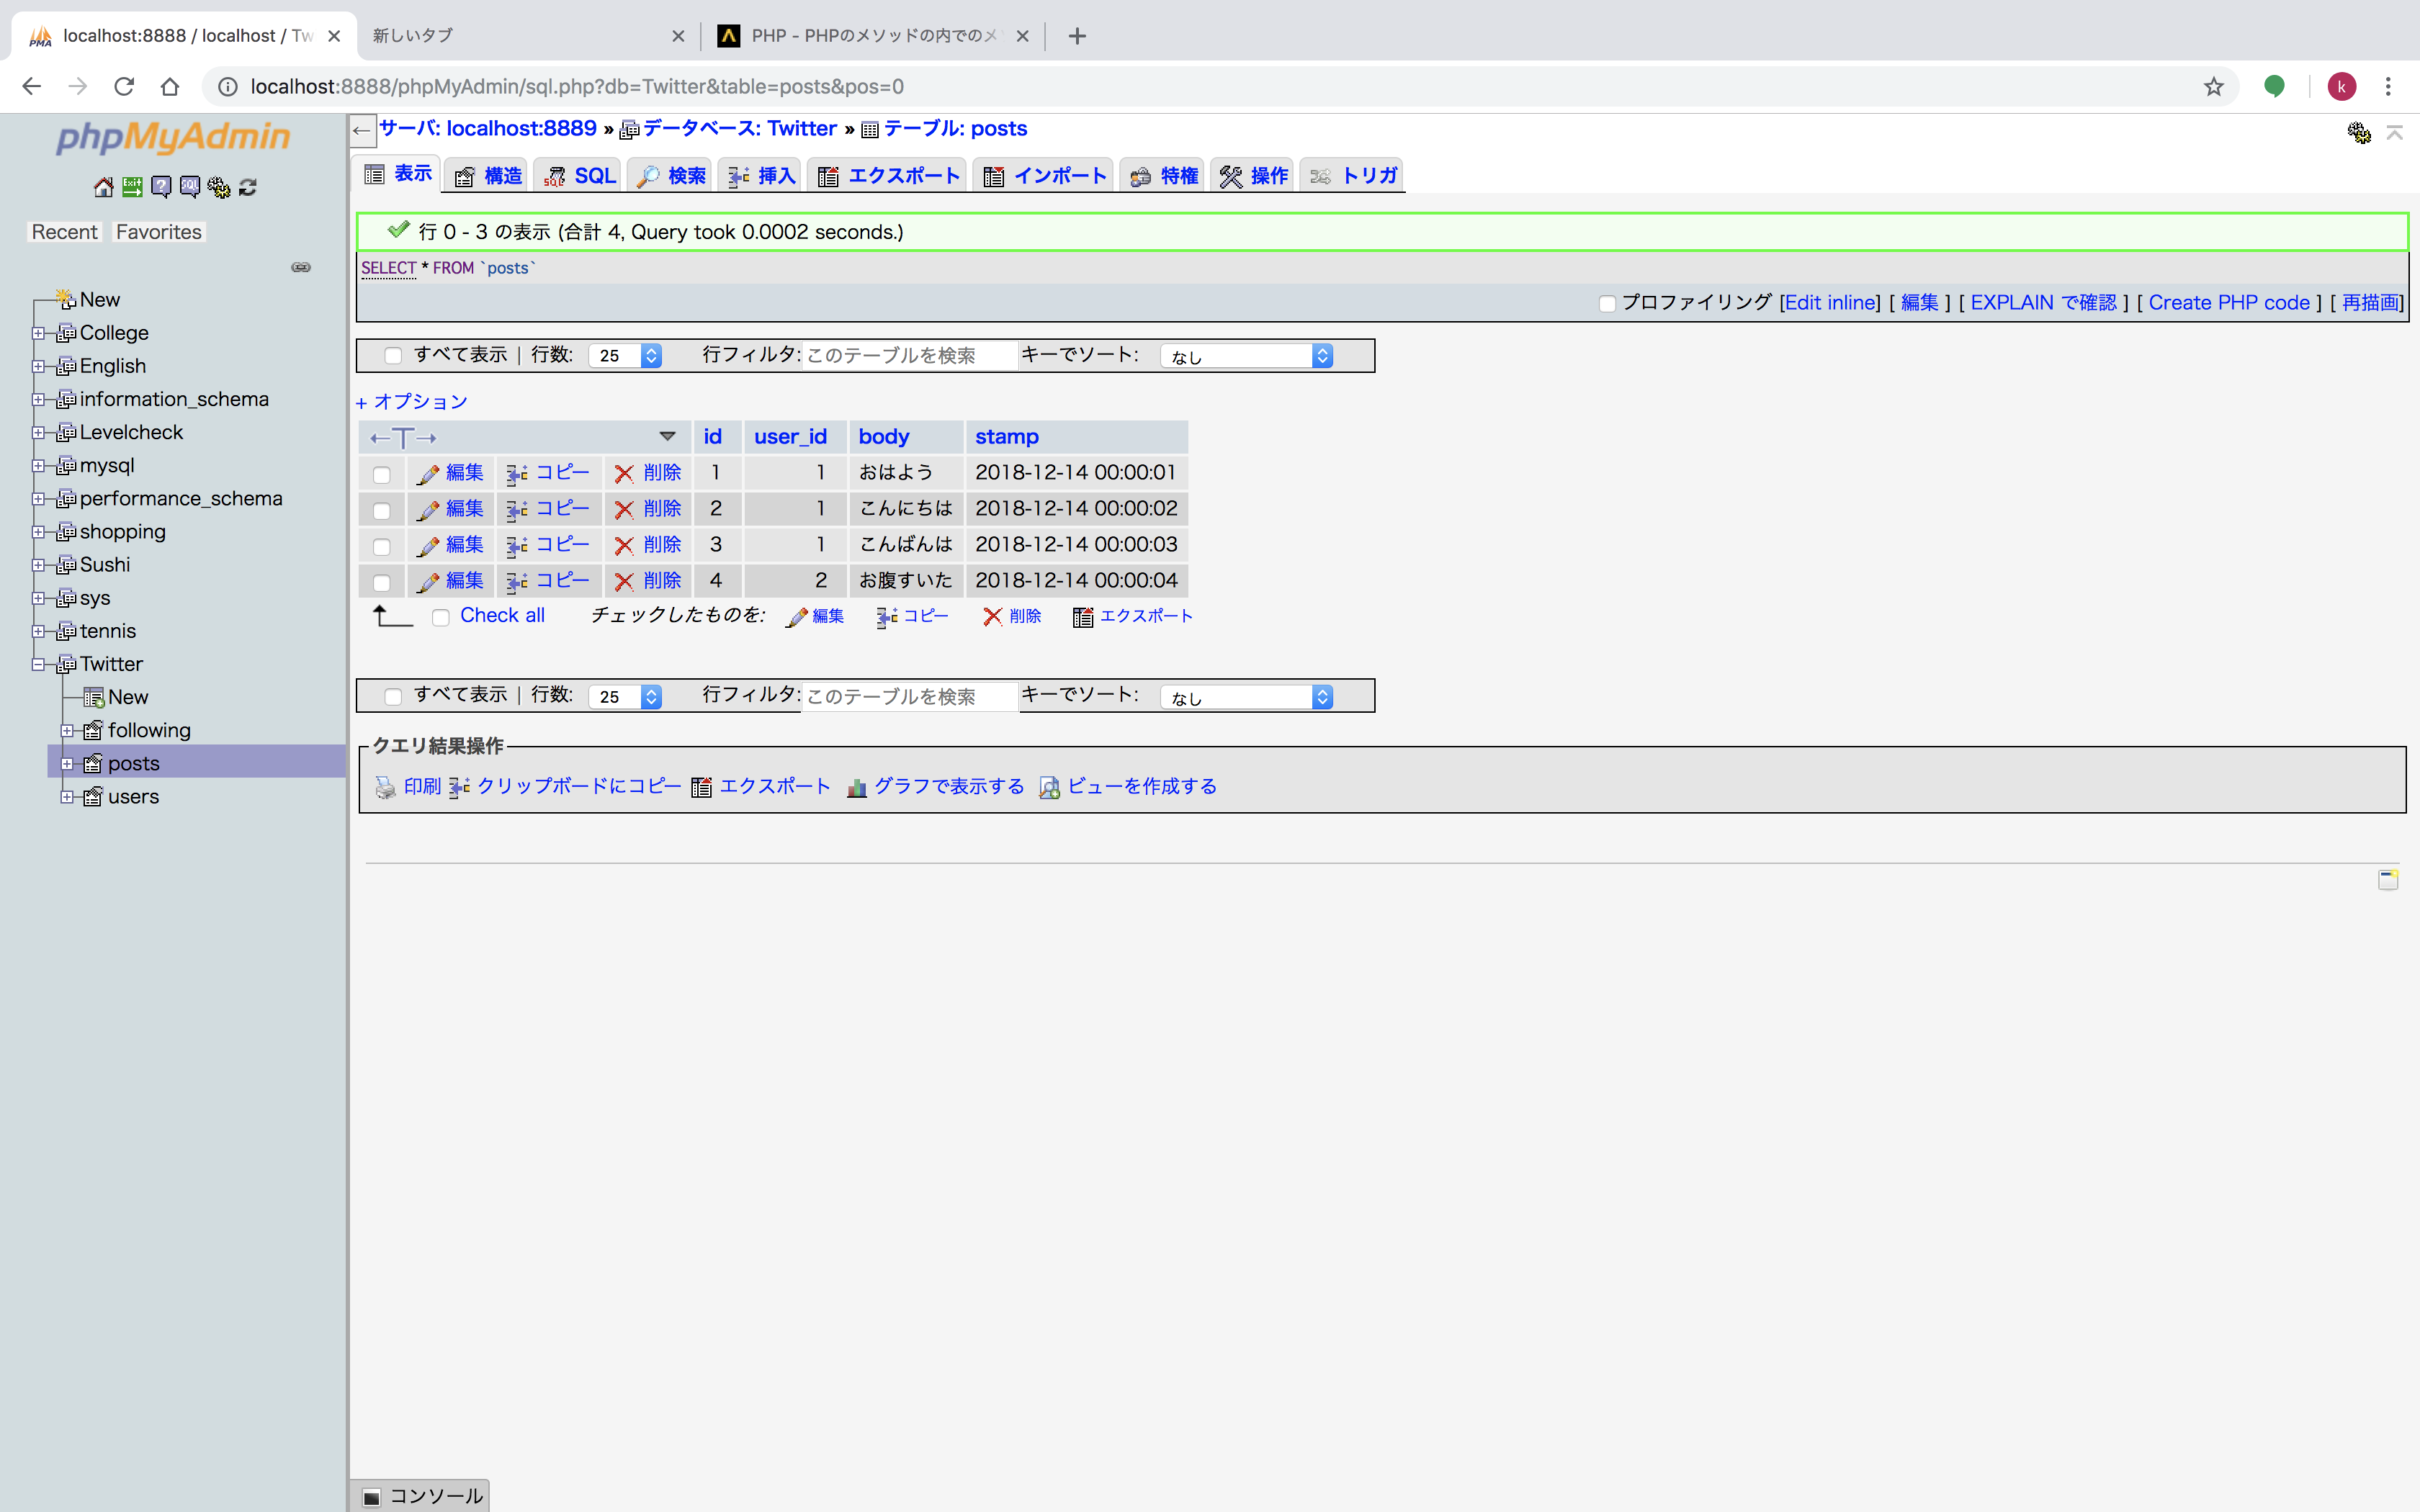The image size is (2420, 1512).
Task: Click the phpMyAdmin home icon
Action: click(x=102, y=187)
